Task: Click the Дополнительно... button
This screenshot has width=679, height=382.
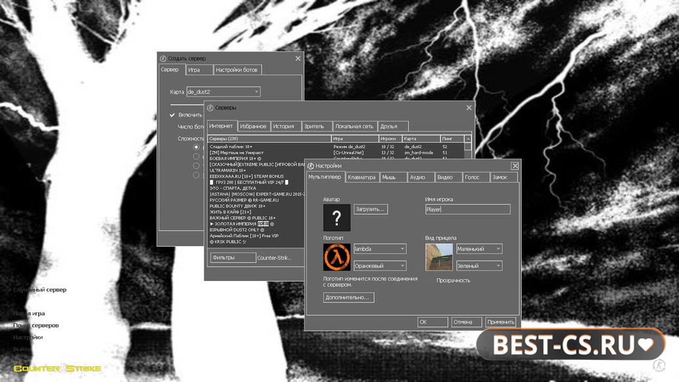Action: pyautogui.click(x=348, y=297)
